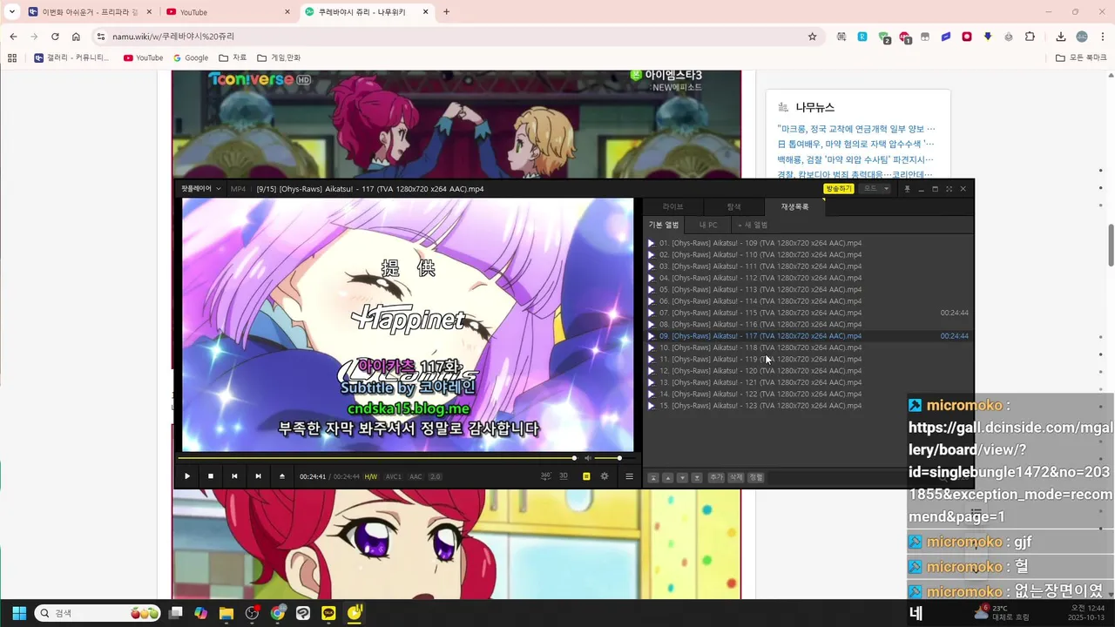The image size is (1115, 627).
Task: Jump to previous file in player
Action: 234,476
